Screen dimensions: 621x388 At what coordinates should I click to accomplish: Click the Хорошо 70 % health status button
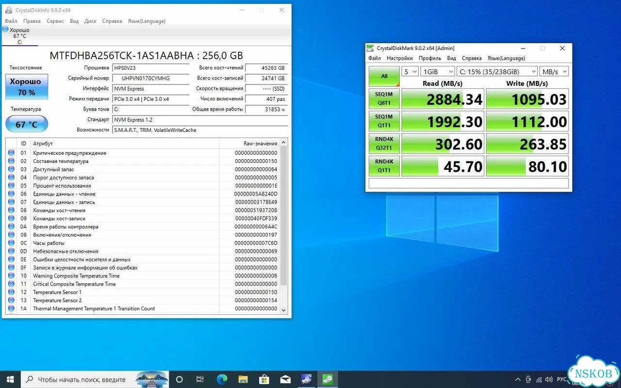[x=27, y=87]
